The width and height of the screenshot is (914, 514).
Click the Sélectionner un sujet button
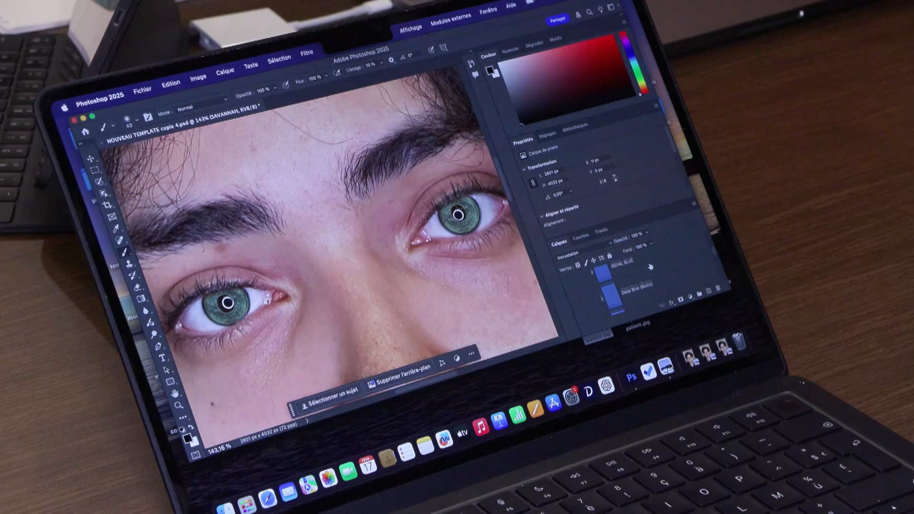tap(330, 397)
